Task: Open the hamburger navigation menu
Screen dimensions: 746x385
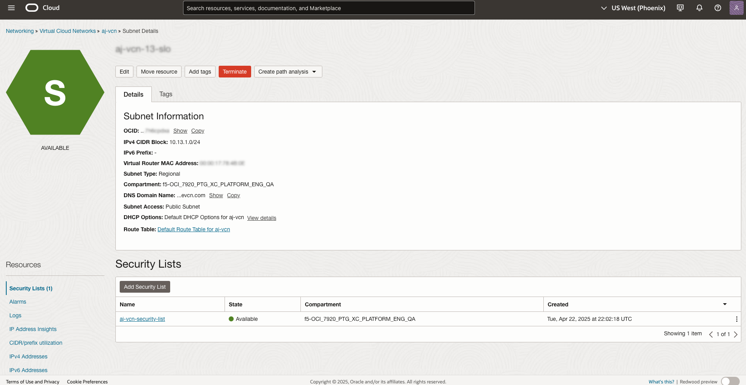Action: point(11,8)
